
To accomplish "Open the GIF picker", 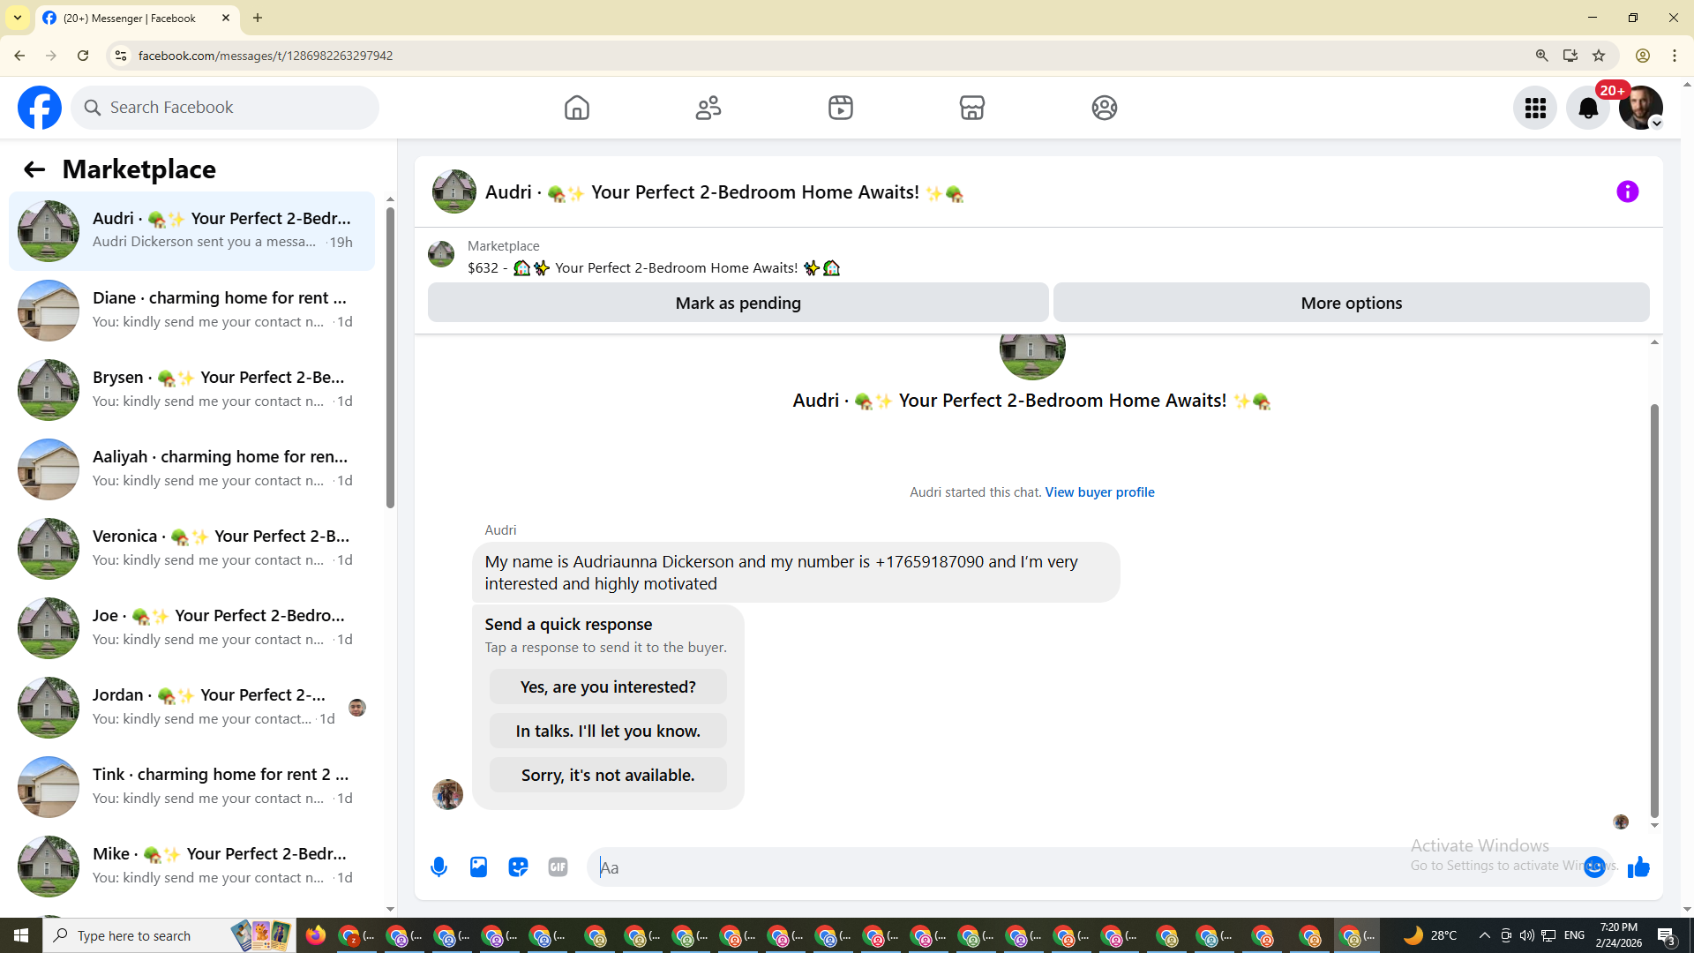I will (558, 867).
